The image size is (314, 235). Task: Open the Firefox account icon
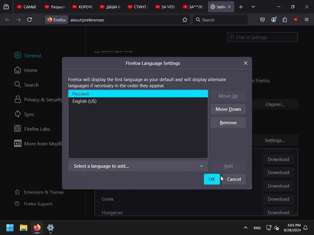(x=274, y=20)
